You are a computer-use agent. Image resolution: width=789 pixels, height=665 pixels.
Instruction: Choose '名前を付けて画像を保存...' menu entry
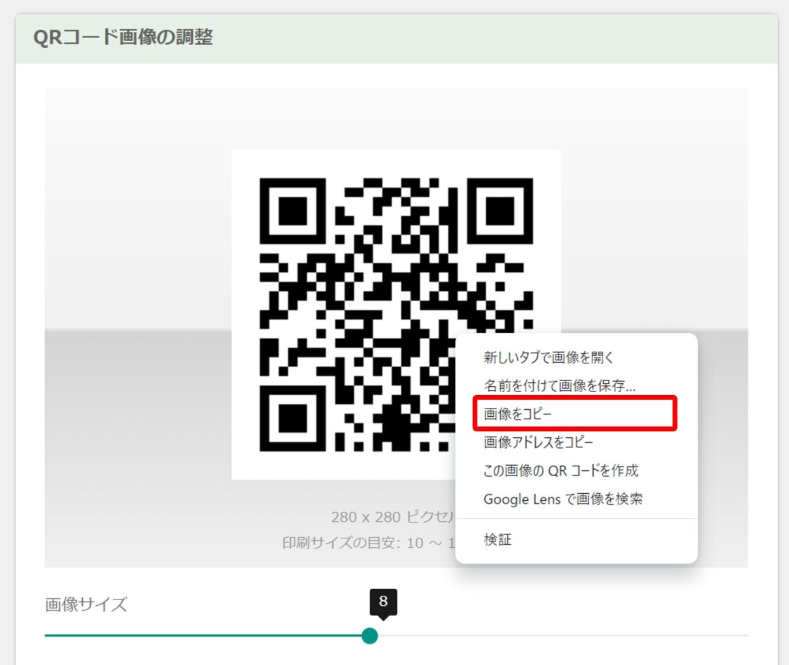[576, 386]
